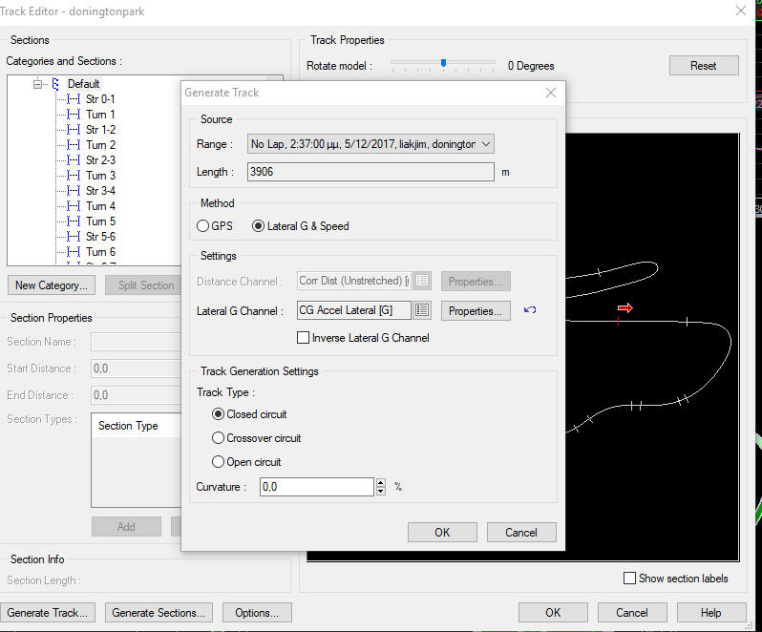Viewport: 762px width, 632px height.
Task: Select Lateral G & Speed method
Action: coord(258,226)
